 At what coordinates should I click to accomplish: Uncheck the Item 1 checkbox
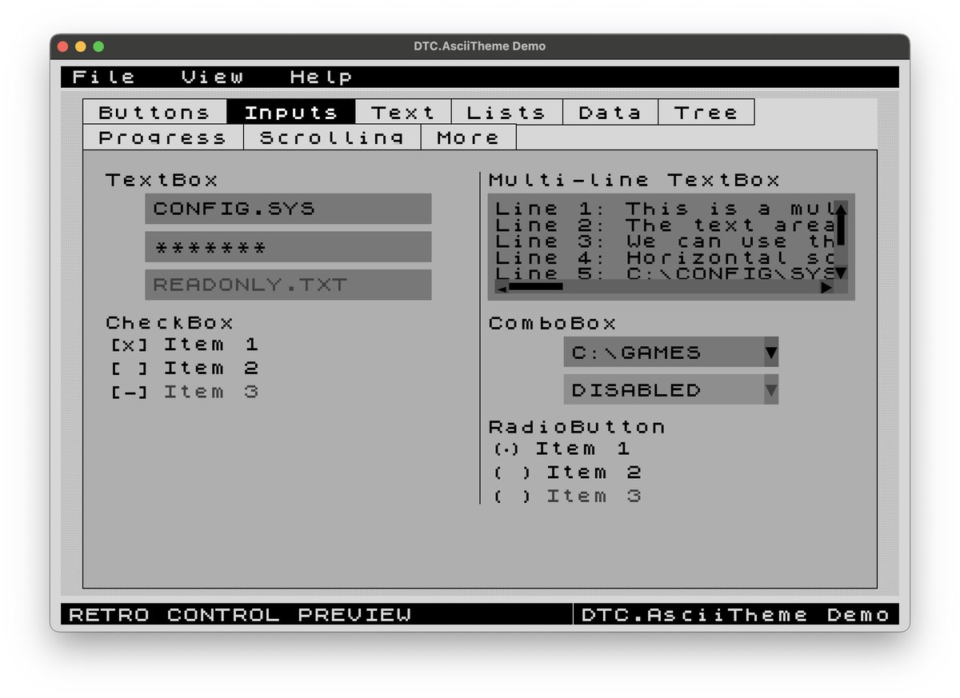[185, 345]
